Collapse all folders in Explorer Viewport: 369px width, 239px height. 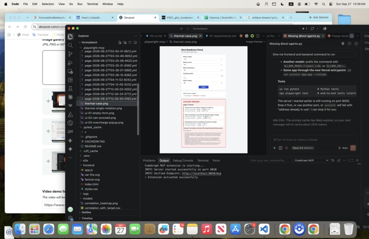pos(135,42)
